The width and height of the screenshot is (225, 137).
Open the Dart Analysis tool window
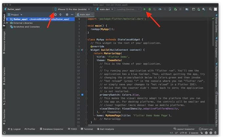(x=105, y=129)
